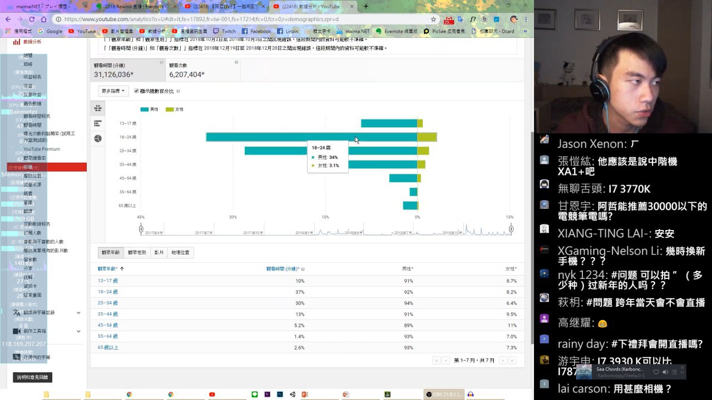Open Premiere Pro from the taskbar
Screen dimensions: 712x400
(268, 394)
